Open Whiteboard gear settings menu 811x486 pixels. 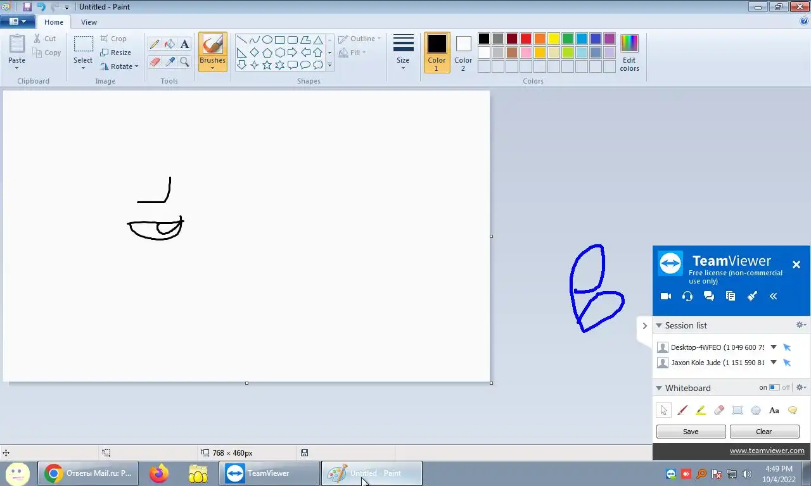(x=801, y=387)
